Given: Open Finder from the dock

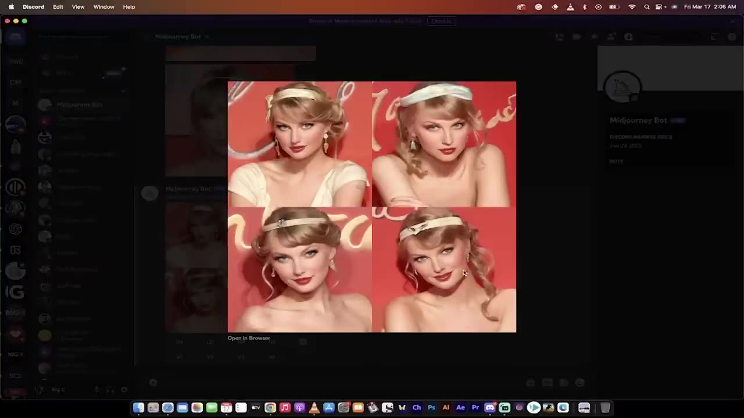Looking at the screenshot, I should point(138,408).
